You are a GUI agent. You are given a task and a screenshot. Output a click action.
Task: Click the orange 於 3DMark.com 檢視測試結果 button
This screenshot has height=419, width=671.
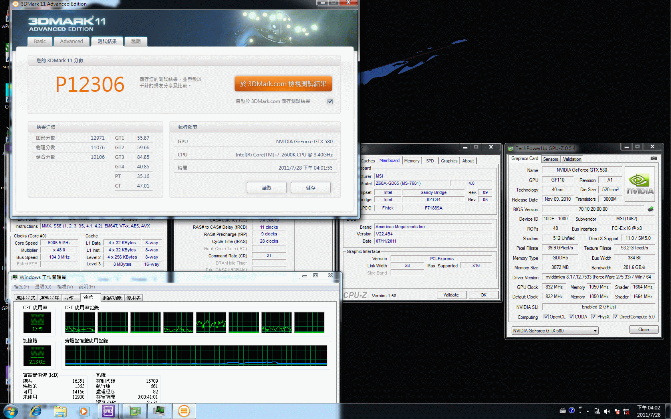point(283,84)
